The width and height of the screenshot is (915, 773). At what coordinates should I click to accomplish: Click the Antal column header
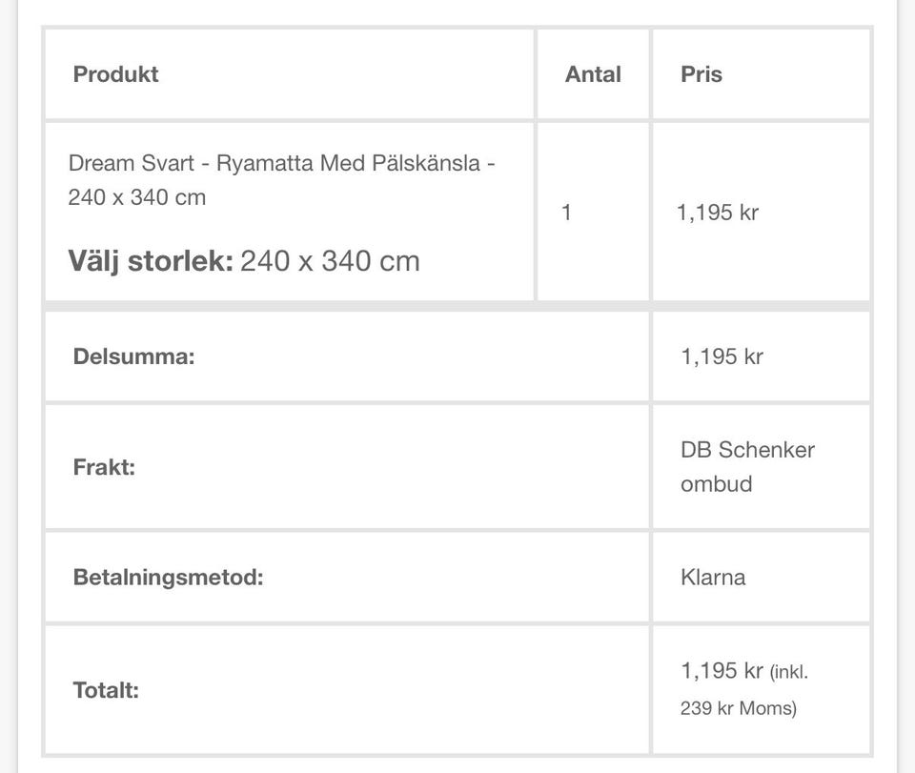(593, 74)
